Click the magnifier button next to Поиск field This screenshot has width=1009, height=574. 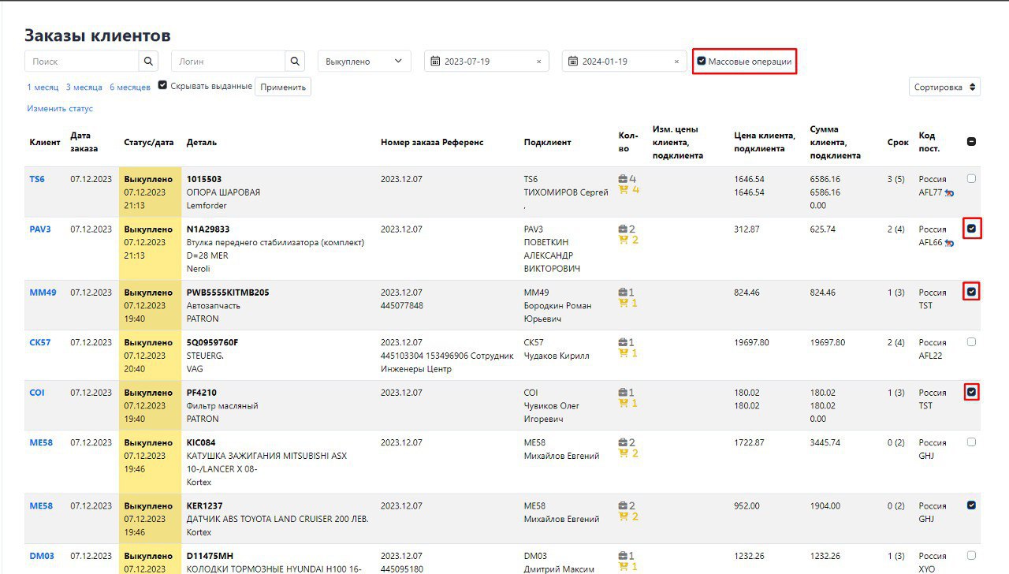149,61
